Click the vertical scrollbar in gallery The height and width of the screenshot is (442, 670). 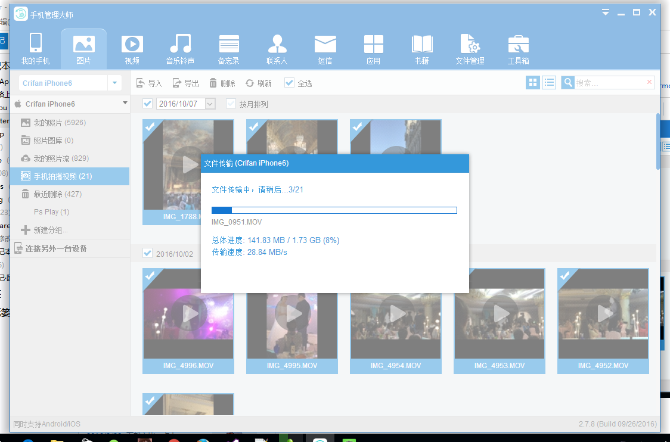pos(657,141)
